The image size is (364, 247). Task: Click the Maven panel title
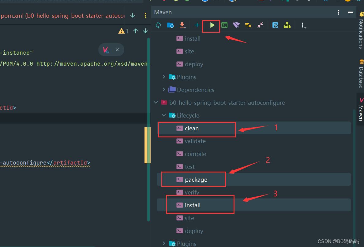163,12
